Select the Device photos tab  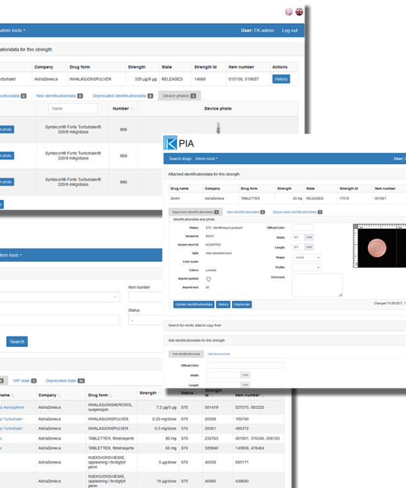179,96
